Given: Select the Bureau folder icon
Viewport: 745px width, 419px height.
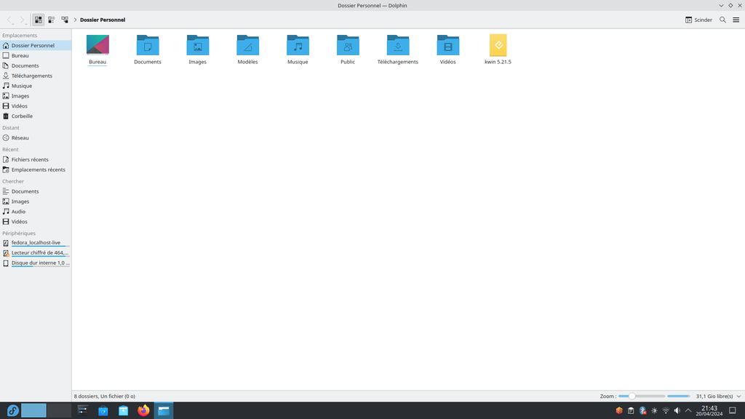Looking at the screenshot, I should [97, 45].
